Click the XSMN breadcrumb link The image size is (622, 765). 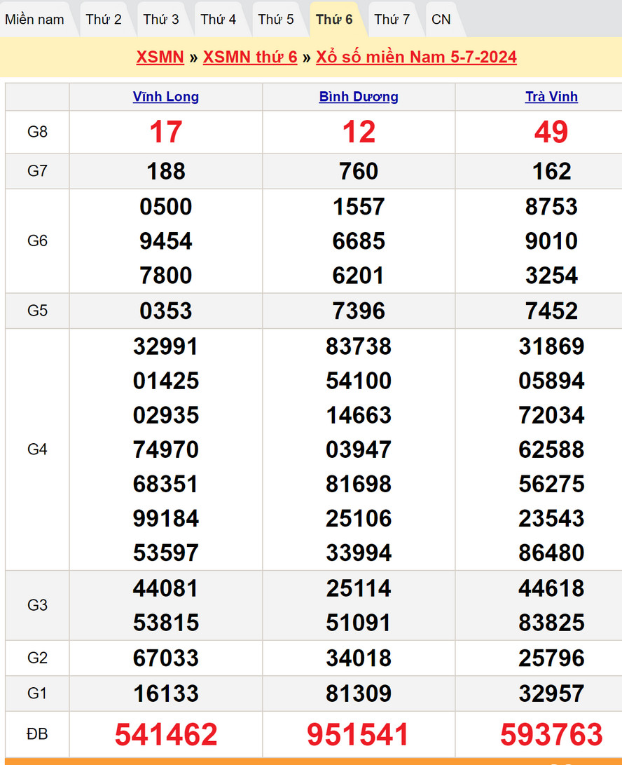(x=160, y=57)
